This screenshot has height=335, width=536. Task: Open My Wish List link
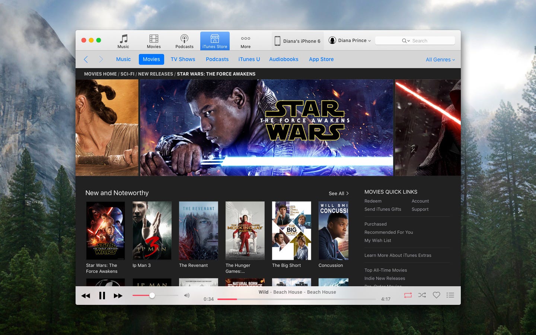378,240
